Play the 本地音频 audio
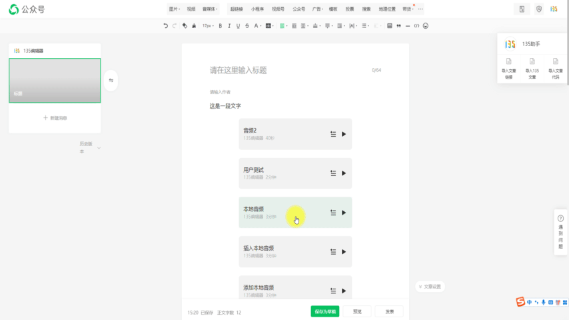This screenshot has width=569, height=320. point(344,213)
